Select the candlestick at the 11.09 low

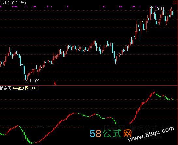(x=26, y=77)
